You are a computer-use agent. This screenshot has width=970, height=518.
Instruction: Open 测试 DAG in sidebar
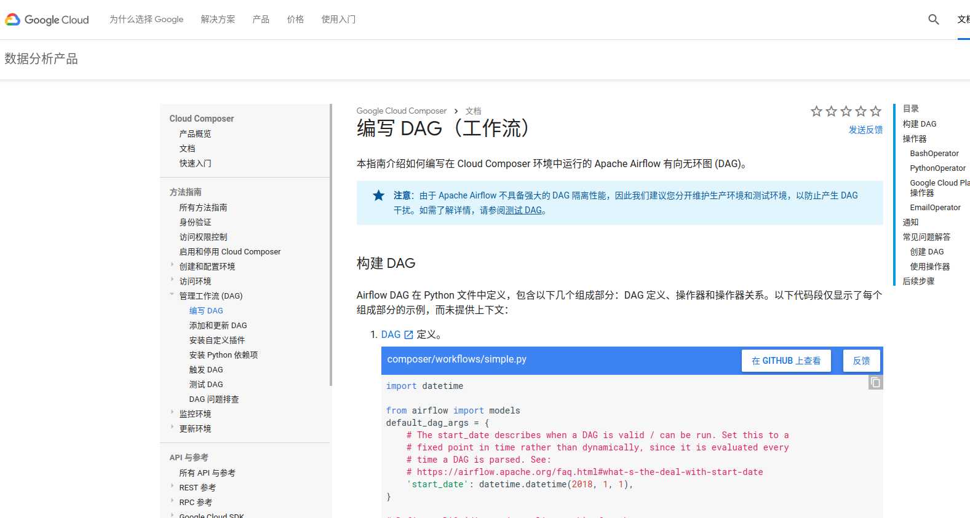coord(206,385)
